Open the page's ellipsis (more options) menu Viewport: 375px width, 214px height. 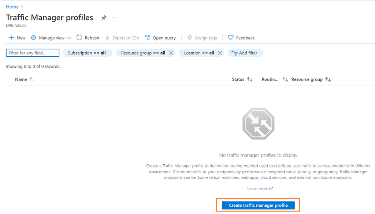[x=114, y=18]
